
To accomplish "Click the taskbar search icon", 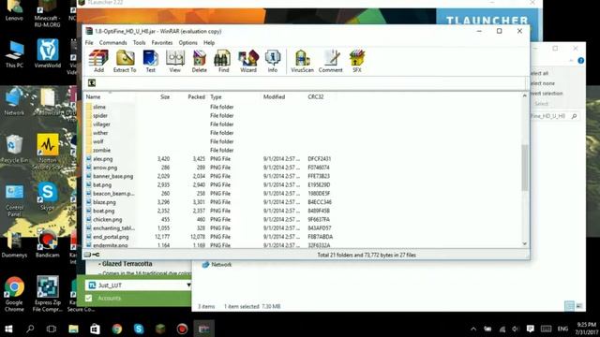I will 30,329.
